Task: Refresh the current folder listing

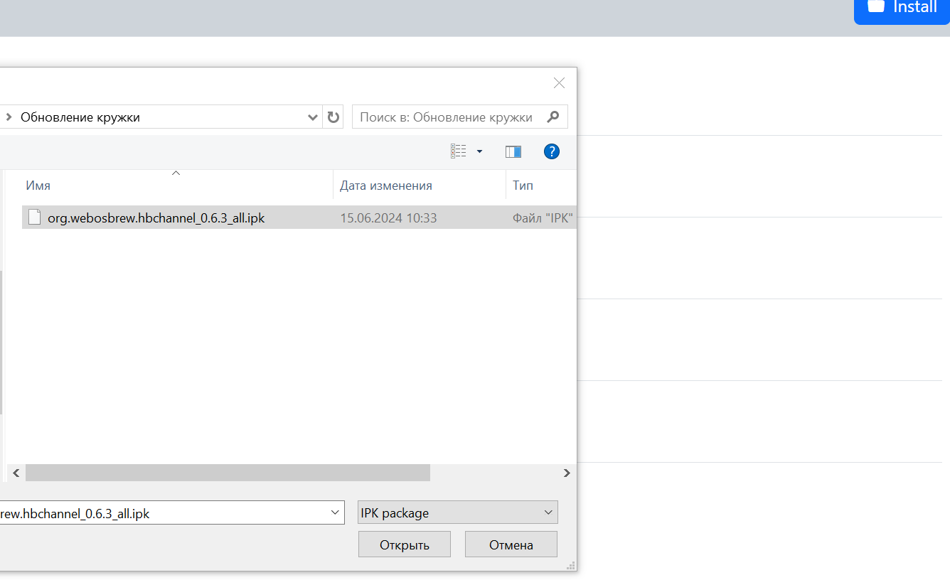Action: (x=333, y=117)
